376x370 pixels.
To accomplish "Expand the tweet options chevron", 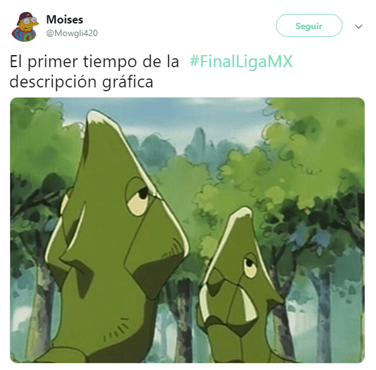I will [x=358, y=27].
